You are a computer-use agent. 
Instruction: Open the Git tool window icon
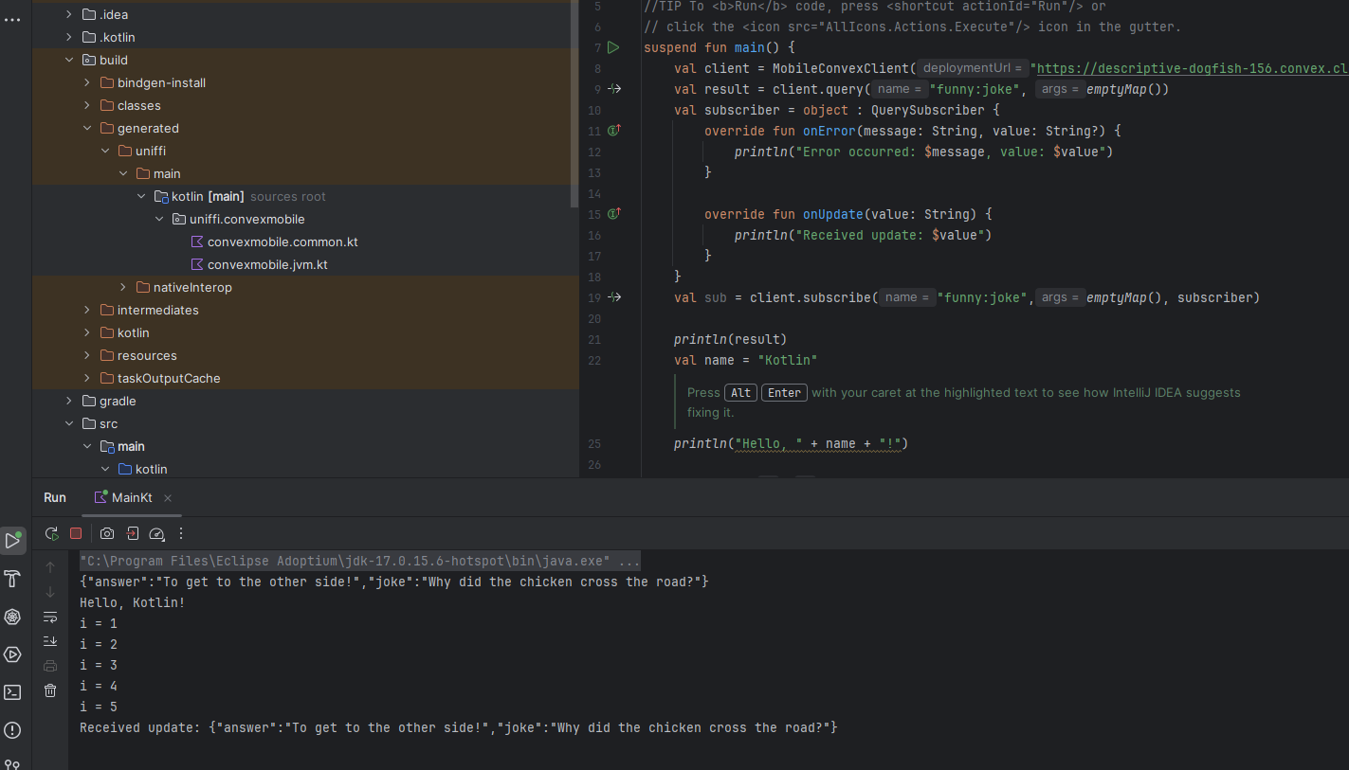point(12,763)
